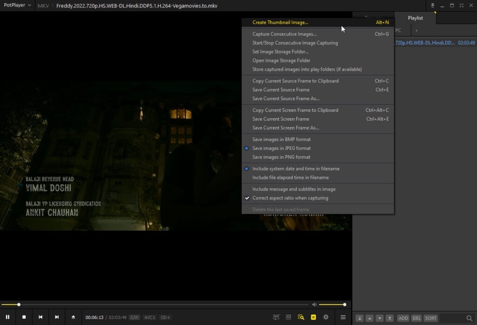Image resolution: width=477 pixels, height=325 pixels.
Task: Enable 3D video mode icon
Action: tap(288, 317)
